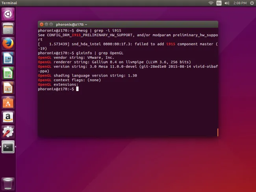The width and height of the screenshot is (256, 192).
Task: Click the snd_hda_intel failed message
Action: (x=128, y=46)
